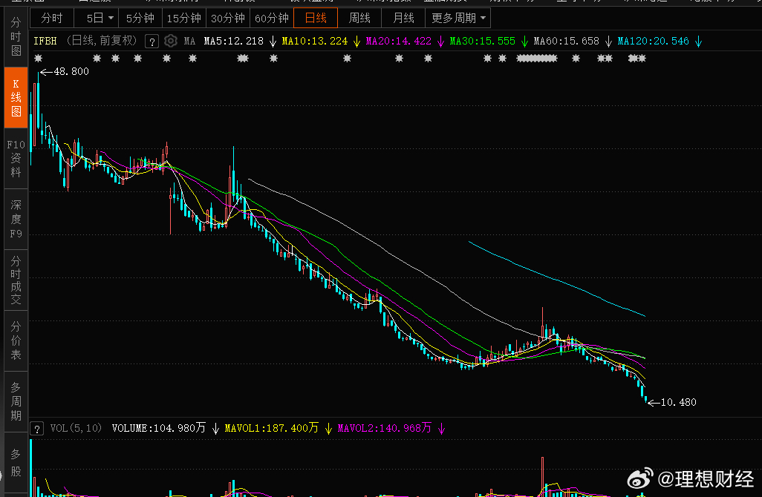Click the star event marker above the 48.800 peak
Screen dimensions: 762x497
[39, 59]
